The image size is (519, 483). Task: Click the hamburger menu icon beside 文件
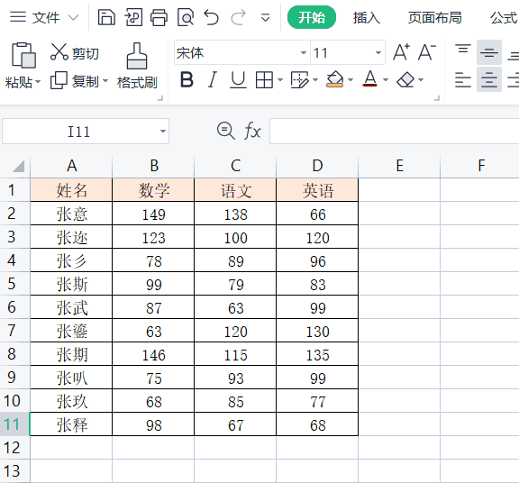click(18, 17)
